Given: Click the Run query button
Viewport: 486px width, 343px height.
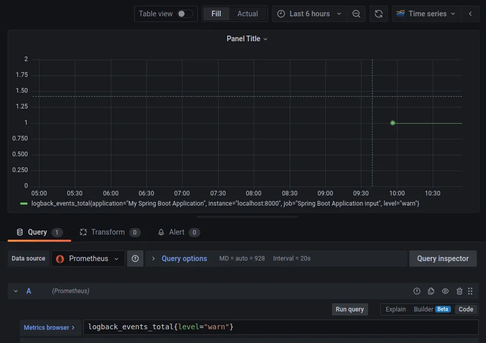Looking at the screenshot, I should pos(350,309).
